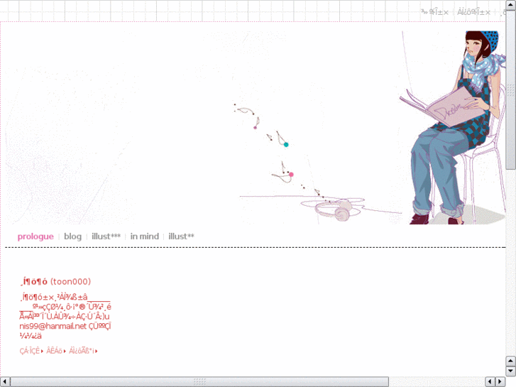Click the horizontal scrollbar thumb
The image size is (516, 387).
[199, 382]
